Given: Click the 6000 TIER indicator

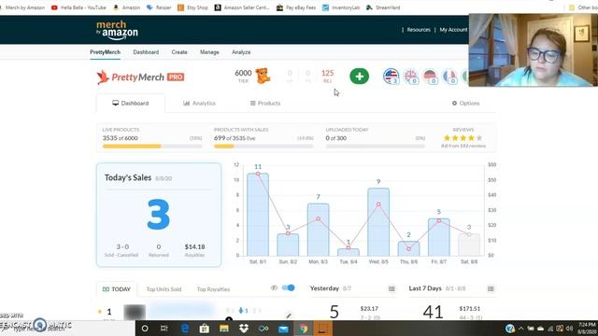Looking at the screenshot, I should coord(243,76).
